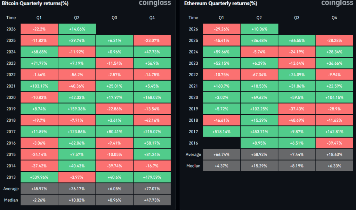Click the Median row label in the Bitcoin table

tap(11, 200)
